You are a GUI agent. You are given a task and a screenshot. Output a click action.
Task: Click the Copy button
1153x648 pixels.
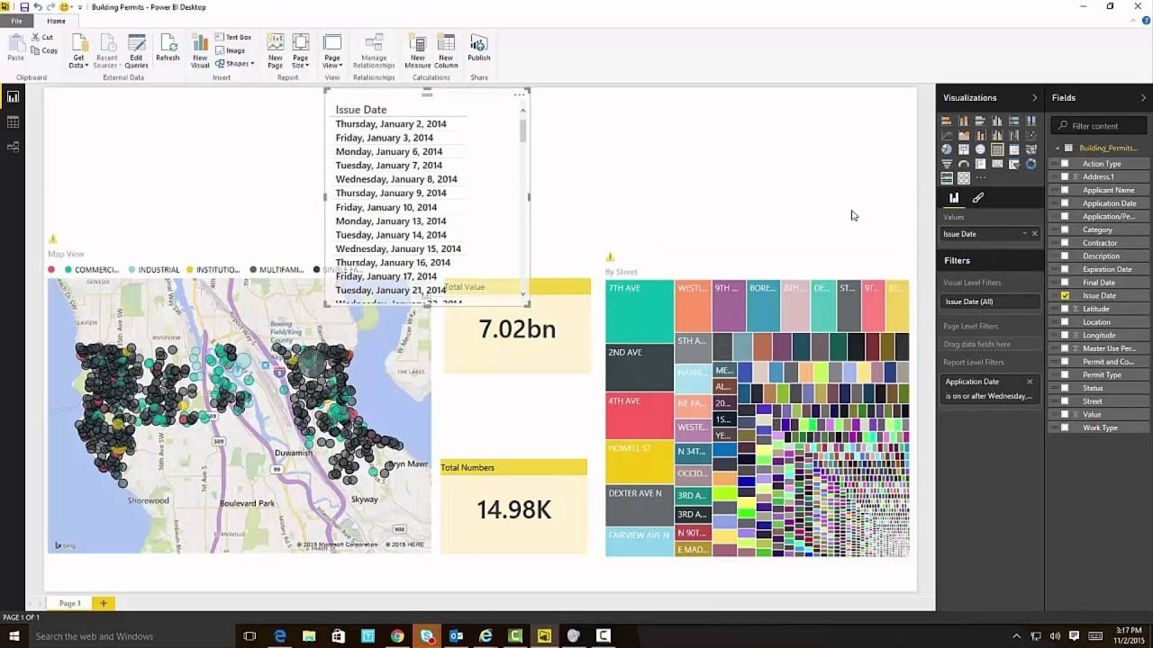pyautogui.click(x=43, y=50)
